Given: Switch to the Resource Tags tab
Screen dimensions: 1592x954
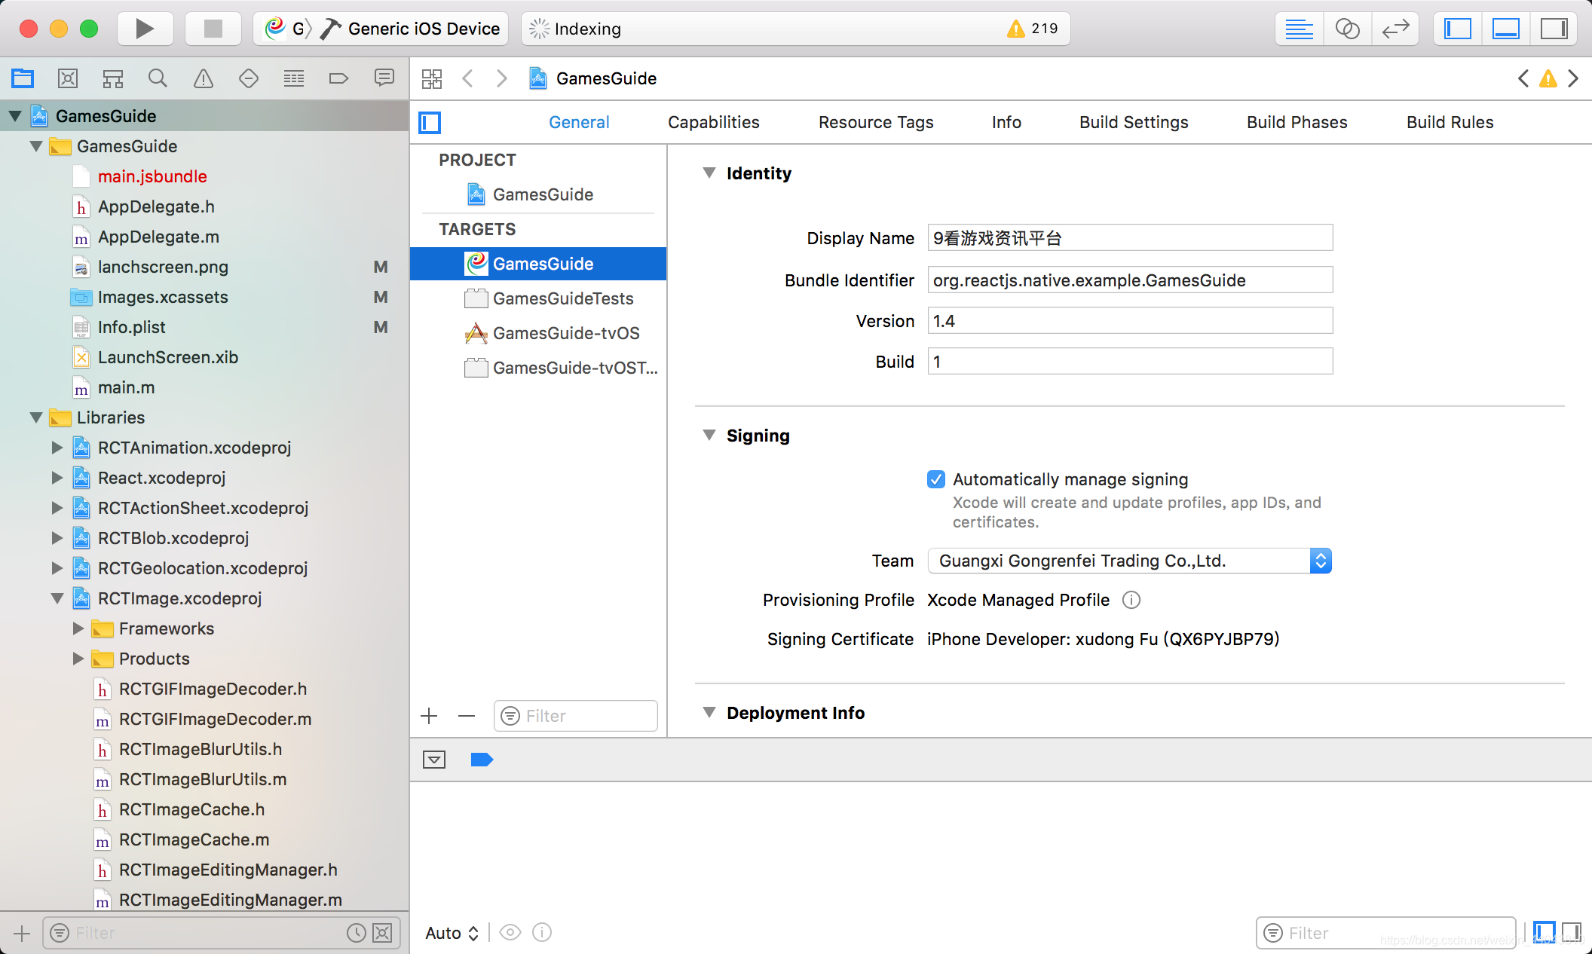Looking at the screenshot, I should [x=876, y=122].
